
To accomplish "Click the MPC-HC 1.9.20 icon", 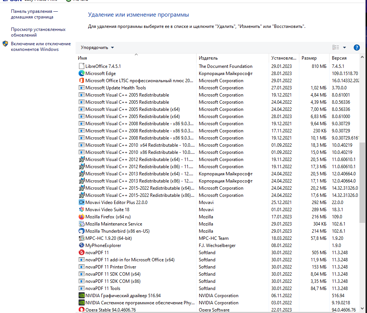I will [x=82, y=238].
